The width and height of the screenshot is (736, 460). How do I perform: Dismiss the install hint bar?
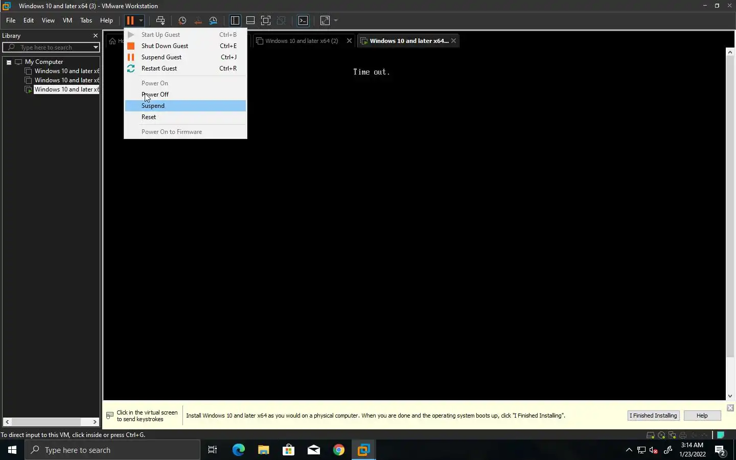tap(730, 408)
